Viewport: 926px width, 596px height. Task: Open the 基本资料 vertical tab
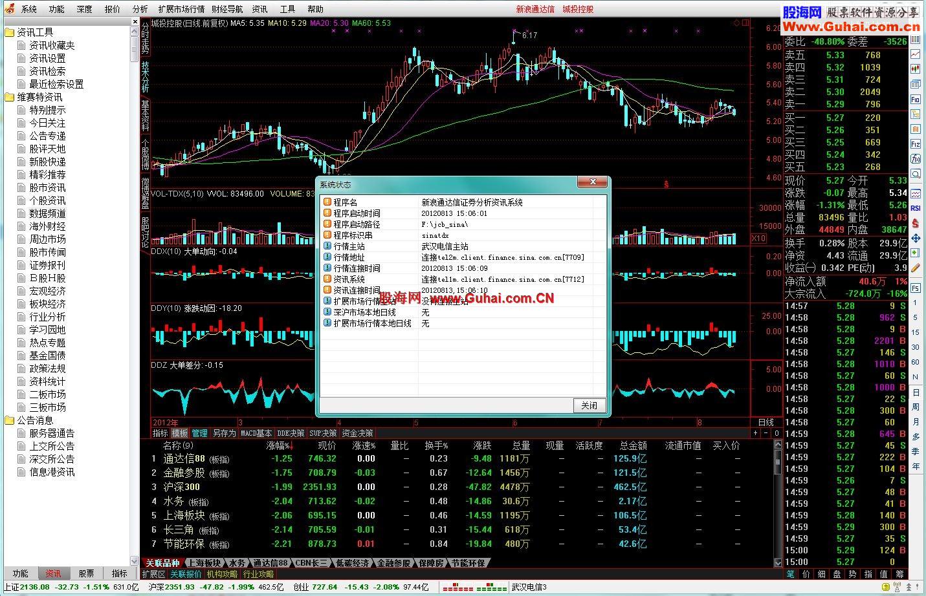[x=146, y=116]
